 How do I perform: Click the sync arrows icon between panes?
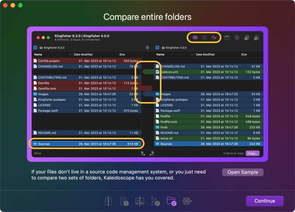tap(147, 47)
